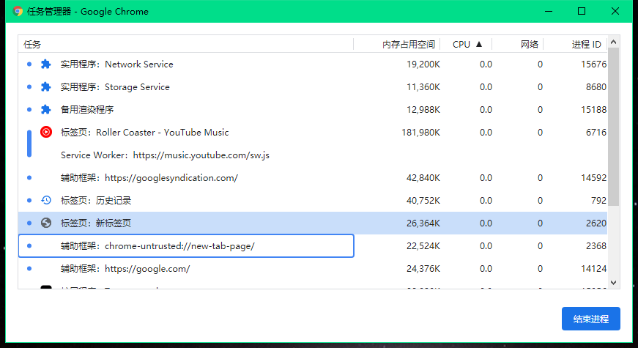Click process ID 8680
638x348 pixels.
tap(596, 87)
